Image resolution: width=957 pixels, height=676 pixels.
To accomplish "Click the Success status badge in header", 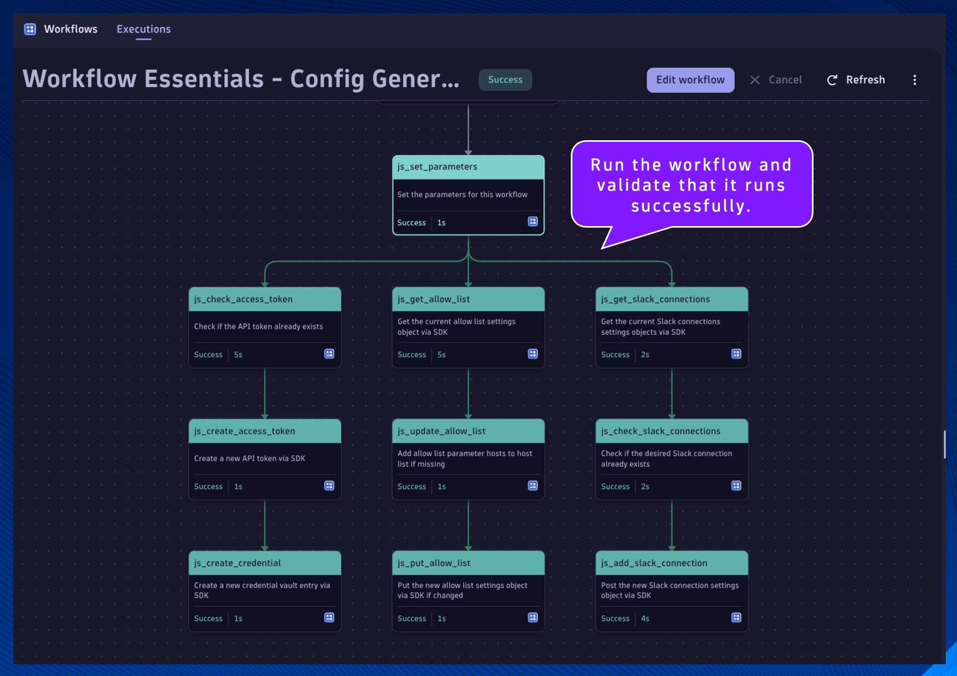I will pyautogui.click(x=505, y=80).
